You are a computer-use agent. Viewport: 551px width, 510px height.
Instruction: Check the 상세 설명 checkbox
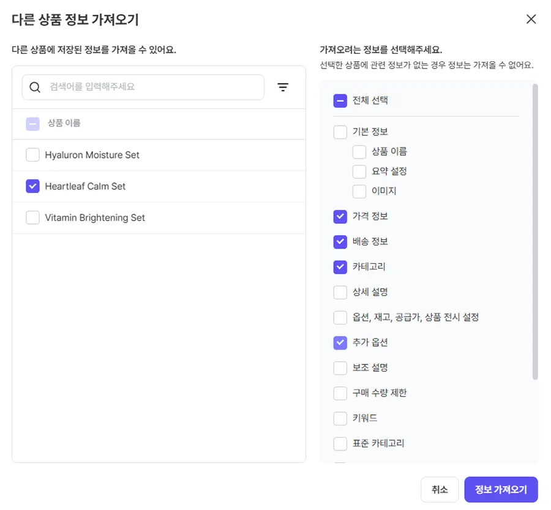click(x=340, y=292)
